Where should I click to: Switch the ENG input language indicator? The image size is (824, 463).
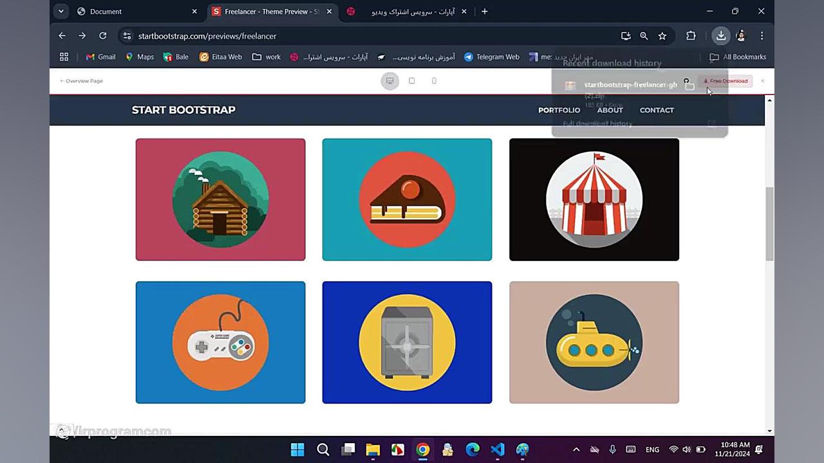(652, 449)
